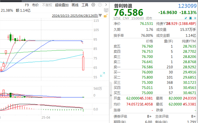Click the orange unlock date range icon
198x123 pixels.
point(106,16)
